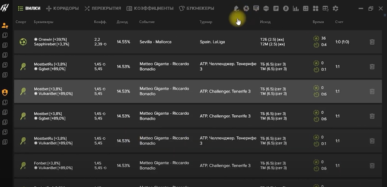Click the Доход column header
Image resolution: width=387 pixels, height=187 pixels.
coord(122,22)
